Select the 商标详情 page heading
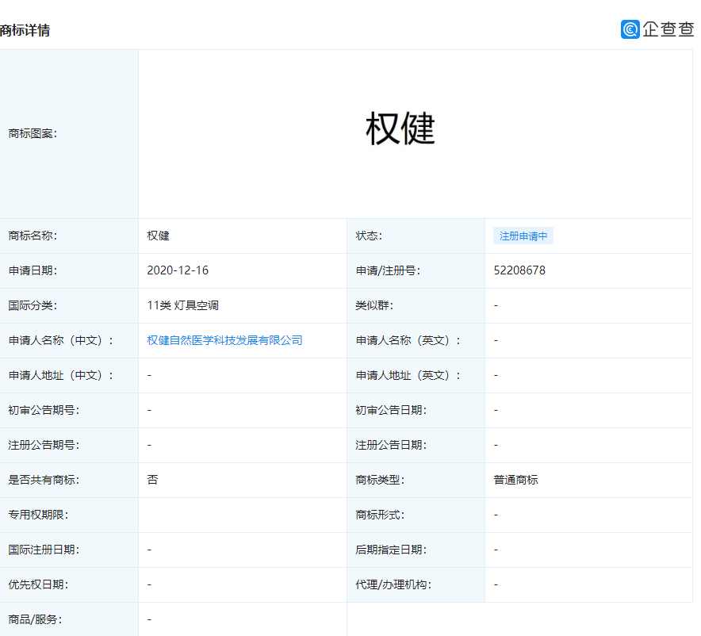Screen dimensions: 701x636 25,30
